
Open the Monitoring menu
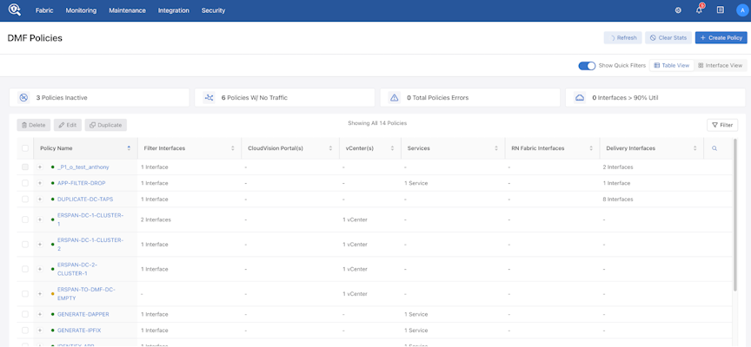81,10
